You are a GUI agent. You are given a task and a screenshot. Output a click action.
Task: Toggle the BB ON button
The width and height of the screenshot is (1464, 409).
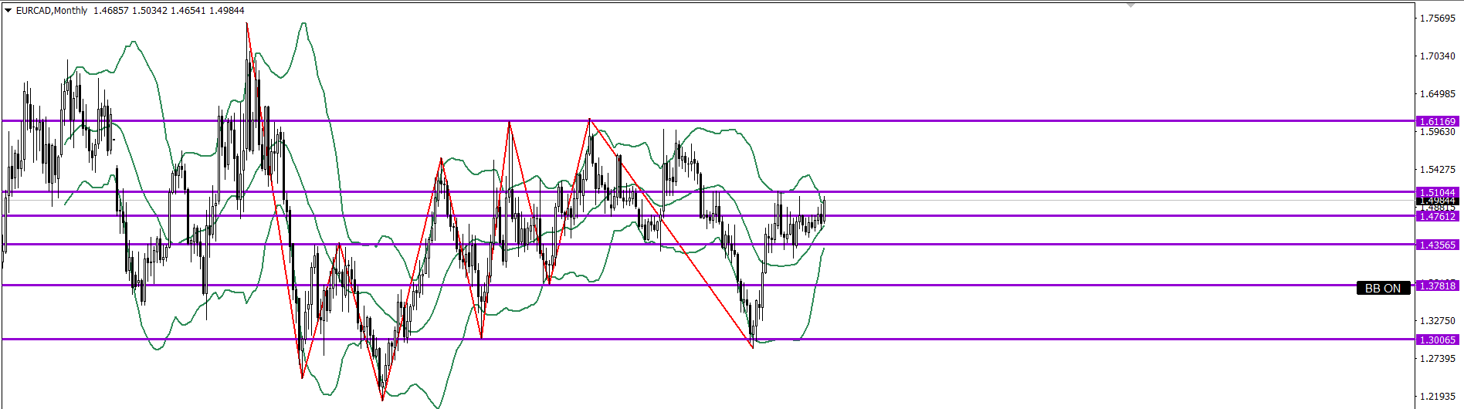(1383, 288)
